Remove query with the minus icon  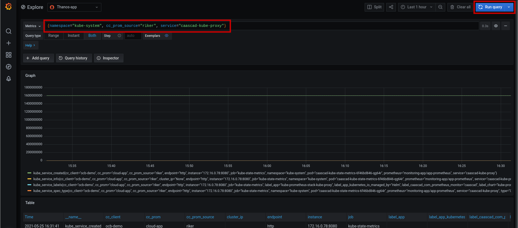point(506,26)
